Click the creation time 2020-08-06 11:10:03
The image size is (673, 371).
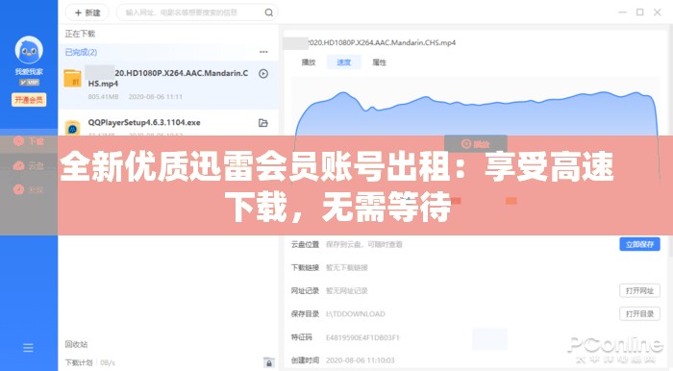[x=361, y=360]
